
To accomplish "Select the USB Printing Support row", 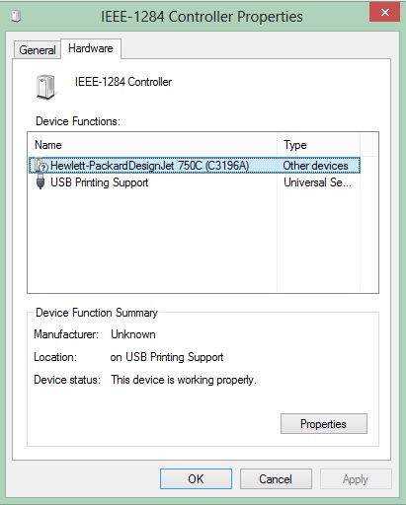I will (195, 182).
